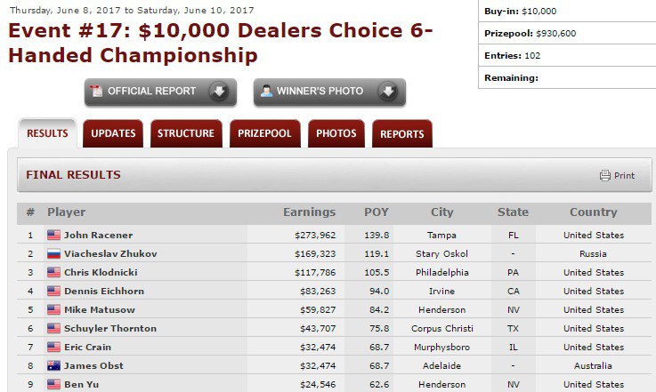Click the person icon on Winner's Photo button
The width and height of the screenshot is (656, 392).
click(x=264, y=92)
